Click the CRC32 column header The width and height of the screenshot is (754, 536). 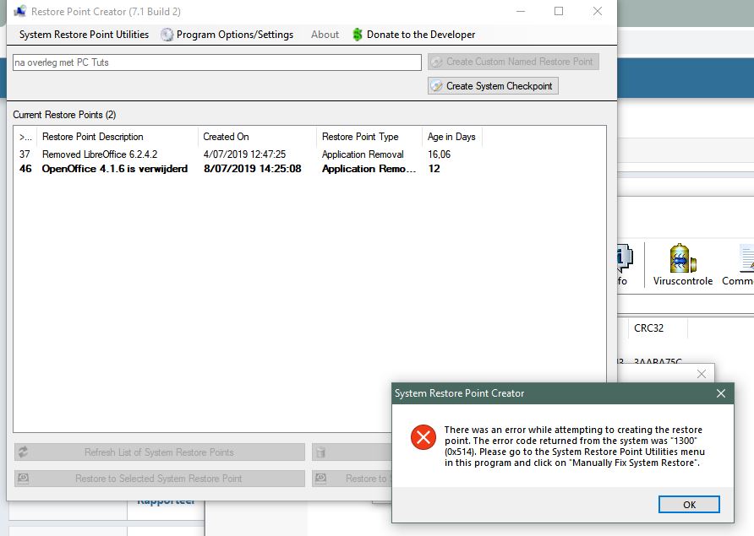tap(649, 328)
